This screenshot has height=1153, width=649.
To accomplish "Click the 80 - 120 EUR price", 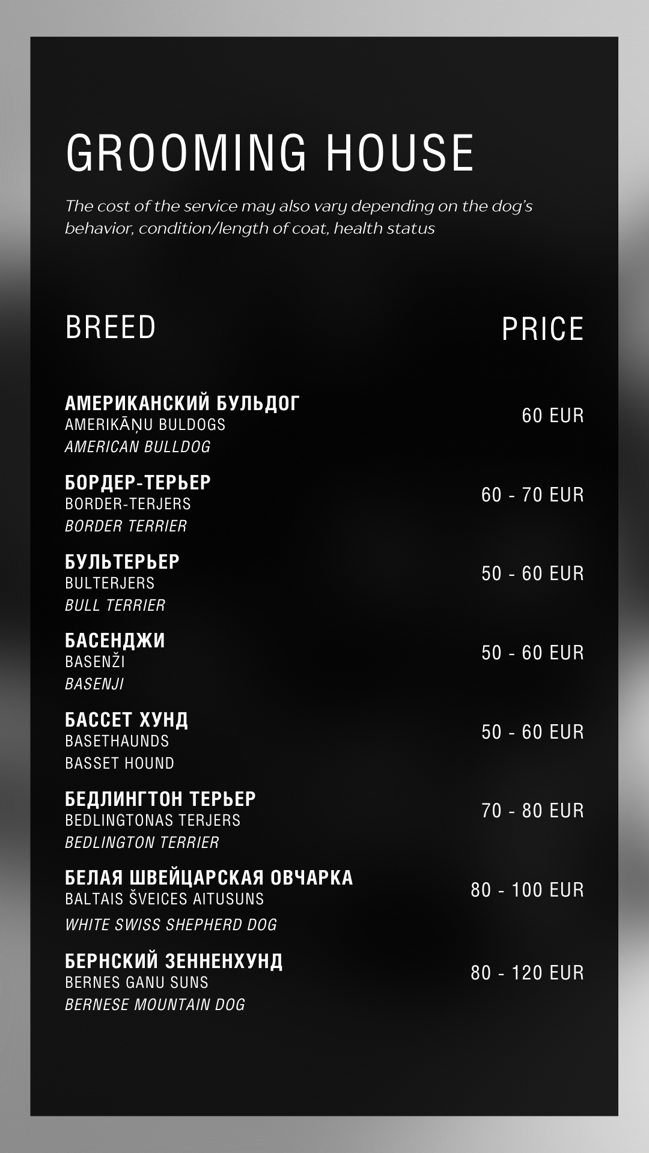I will coord(527,973).
